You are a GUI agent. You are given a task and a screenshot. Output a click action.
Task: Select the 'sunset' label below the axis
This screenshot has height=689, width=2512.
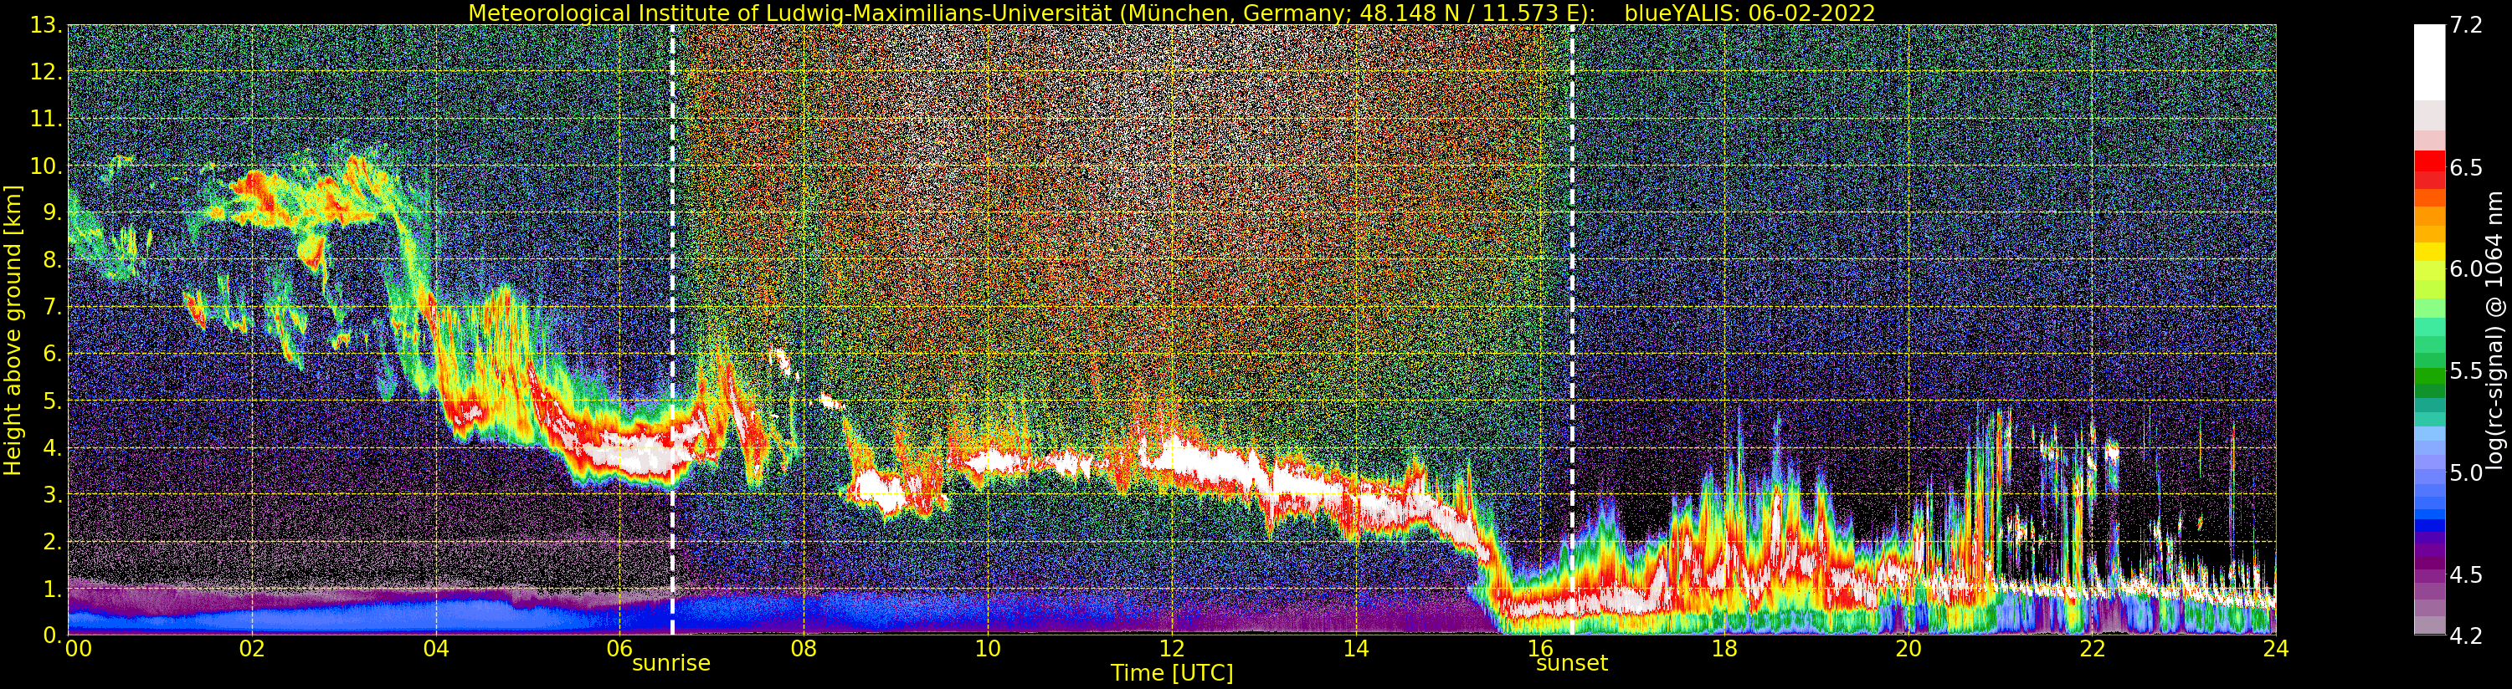(x=1572, y=664)
